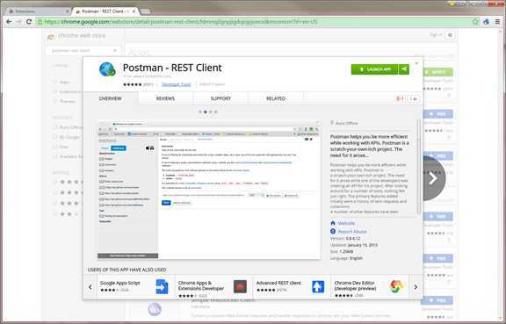Click the web store search input field
This screenshot has width=506, height=324.
click(x=82, y=51)
